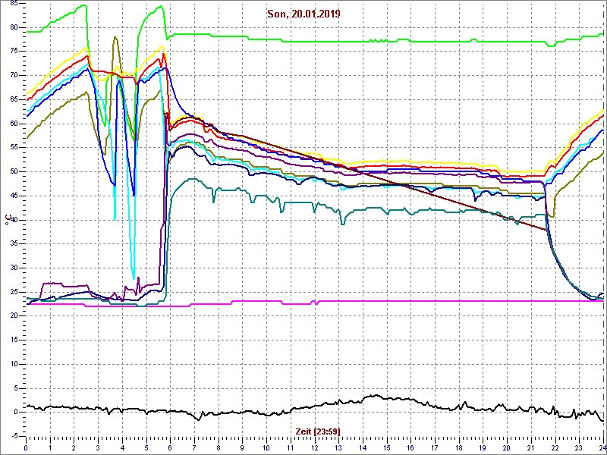Click the "70" temperature axis label

(13, 75)
